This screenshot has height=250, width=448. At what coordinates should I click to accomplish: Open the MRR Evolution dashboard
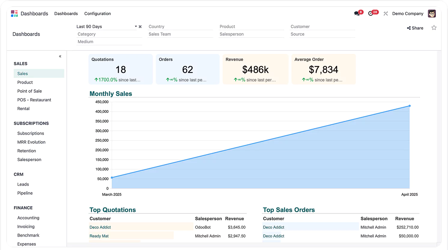31,142
